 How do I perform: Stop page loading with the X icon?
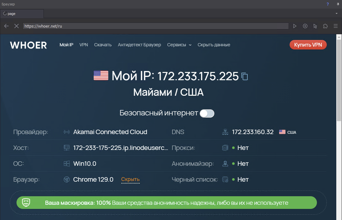pyautogui.click(x=17, y=26)
